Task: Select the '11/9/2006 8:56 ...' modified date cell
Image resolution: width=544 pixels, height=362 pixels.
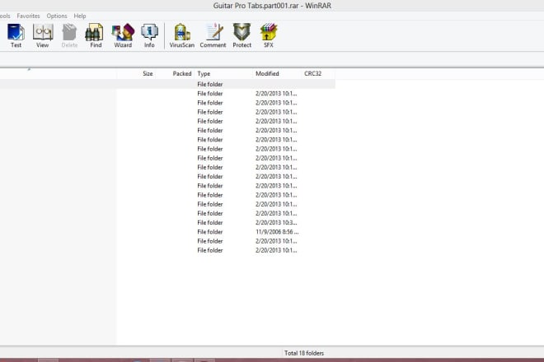Action: coord(277,232)
